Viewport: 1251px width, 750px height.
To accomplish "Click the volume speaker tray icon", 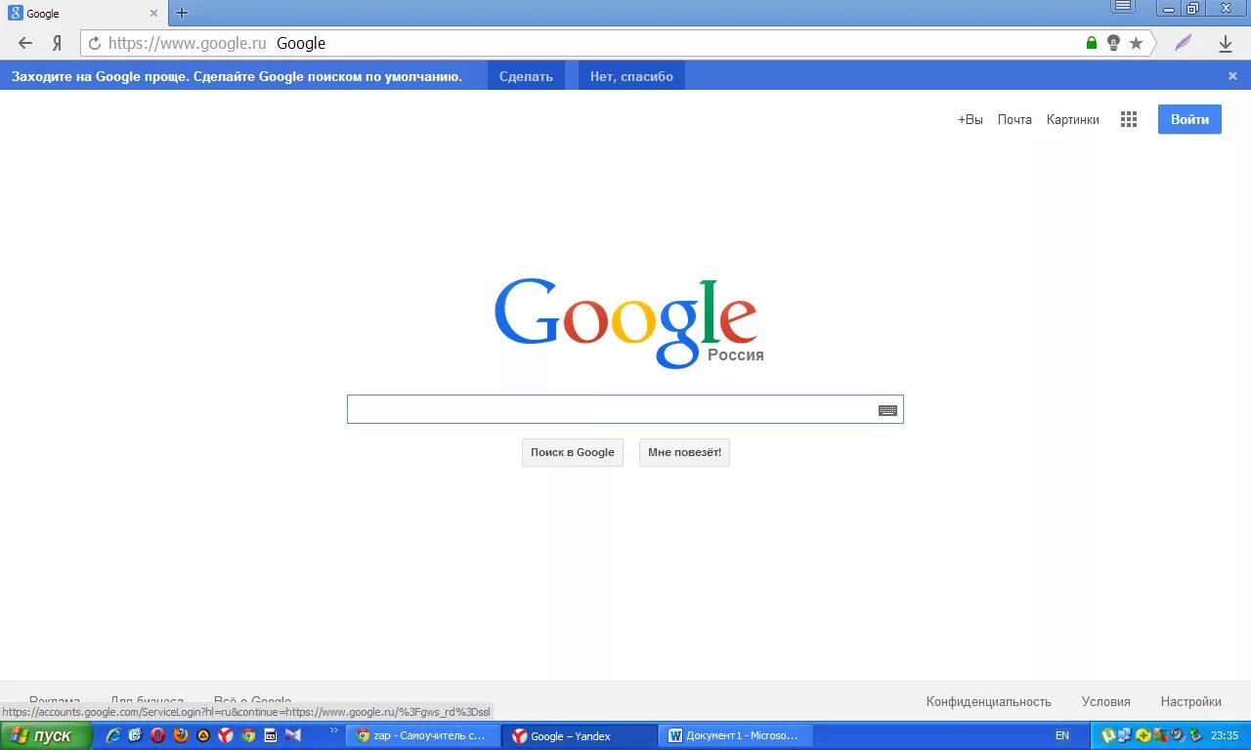I will pyautogui.click(x=1179, y=735).
